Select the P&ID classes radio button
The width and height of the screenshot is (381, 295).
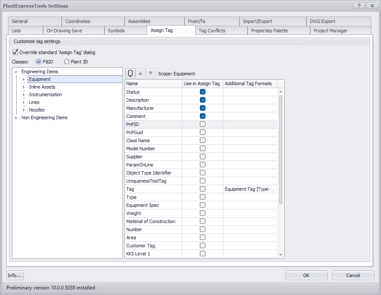tap(38, 62)
